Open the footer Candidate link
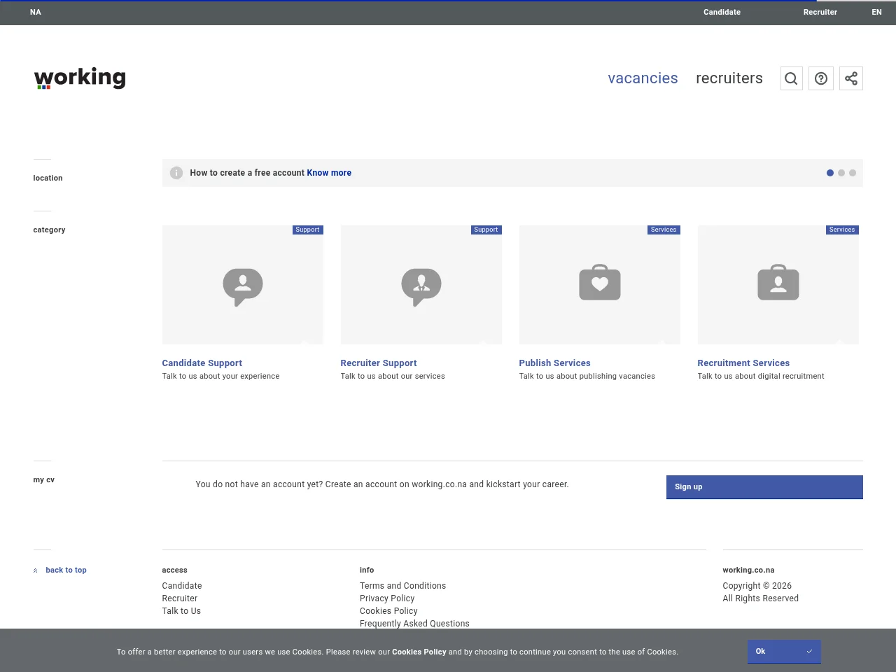896x672 pixels. coord(182,586)
